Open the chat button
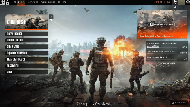This screenshot has width=190, height=107. coord(179,103)
